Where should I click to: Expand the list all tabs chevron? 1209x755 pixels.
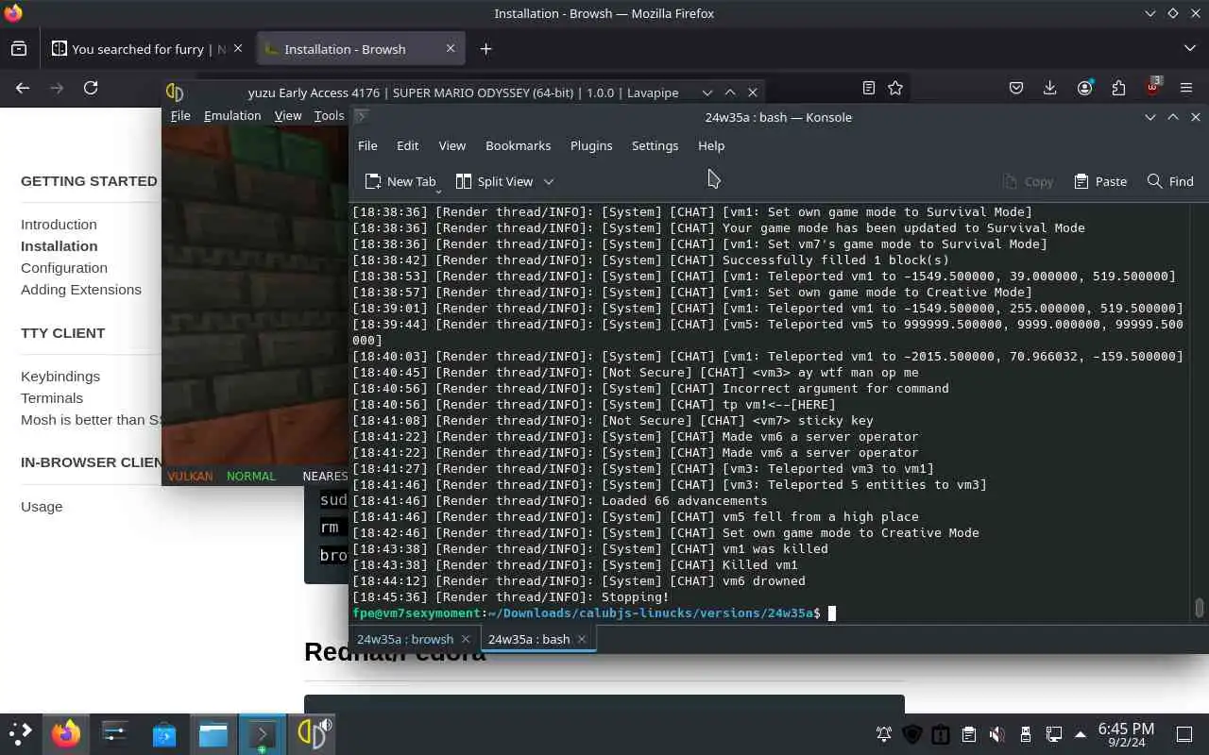pyautogui.click(x=1189, y=49)
